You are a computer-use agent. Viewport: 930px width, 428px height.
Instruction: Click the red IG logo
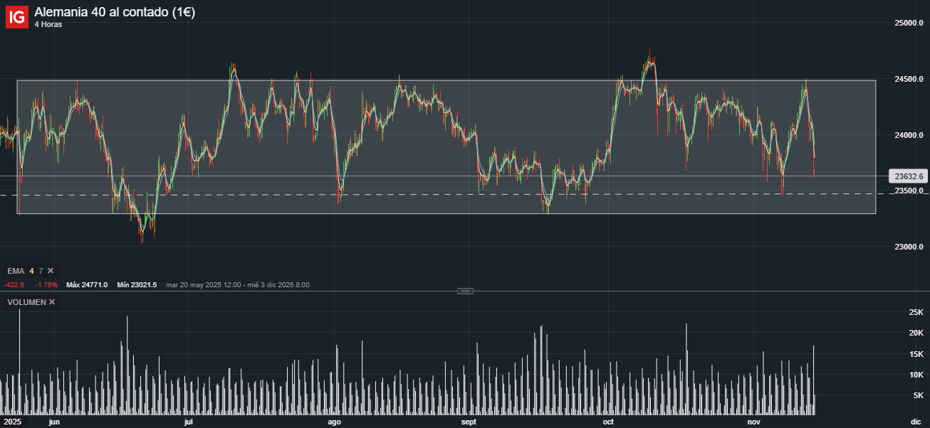tap(17, 16)
